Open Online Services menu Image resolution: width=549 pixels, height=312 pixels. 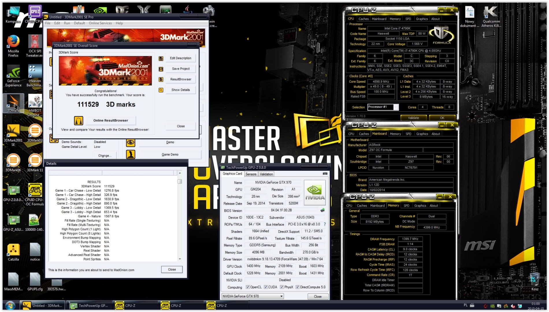click(100, 23)
